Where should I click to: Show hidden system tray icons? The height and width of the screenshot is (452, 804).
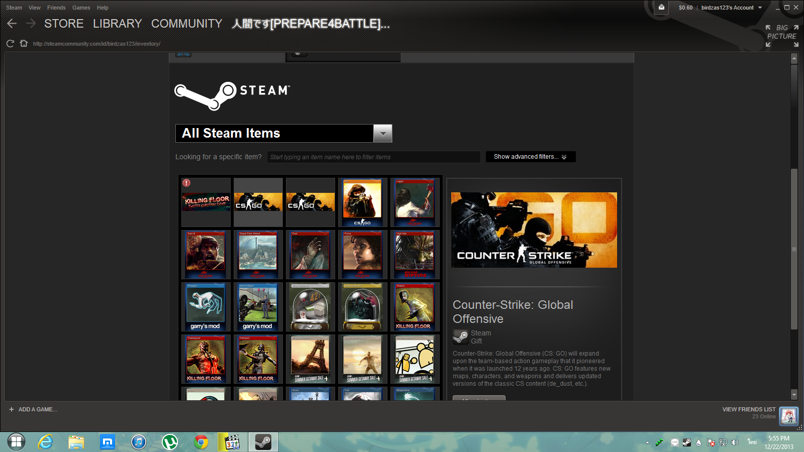click(x=647, y=442)
